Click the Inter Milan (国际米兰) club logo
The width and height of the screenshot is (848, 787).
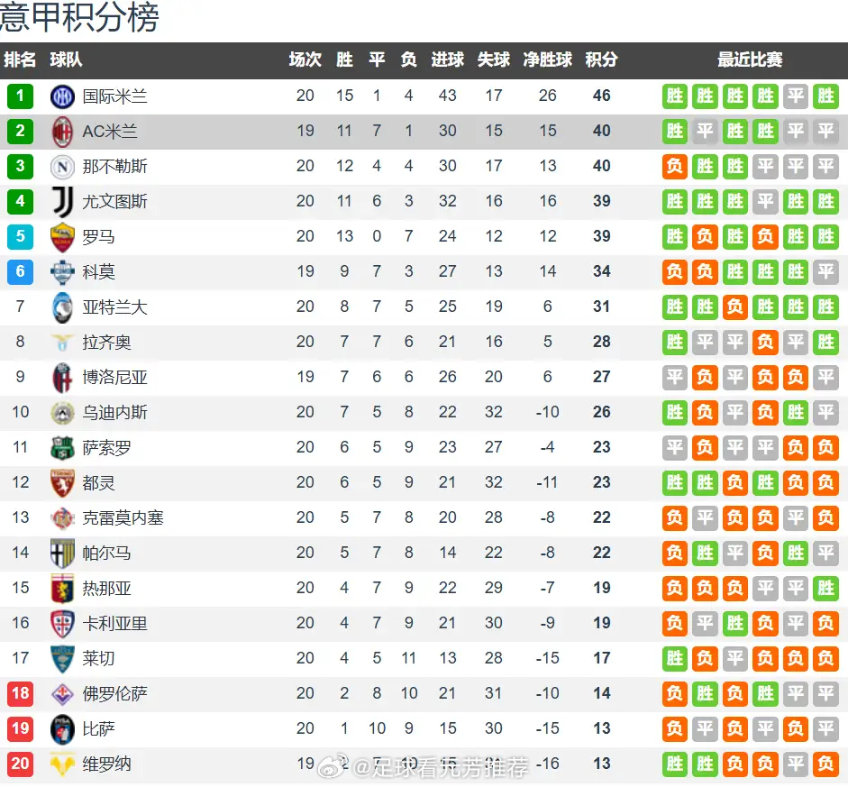coord(62,96)
